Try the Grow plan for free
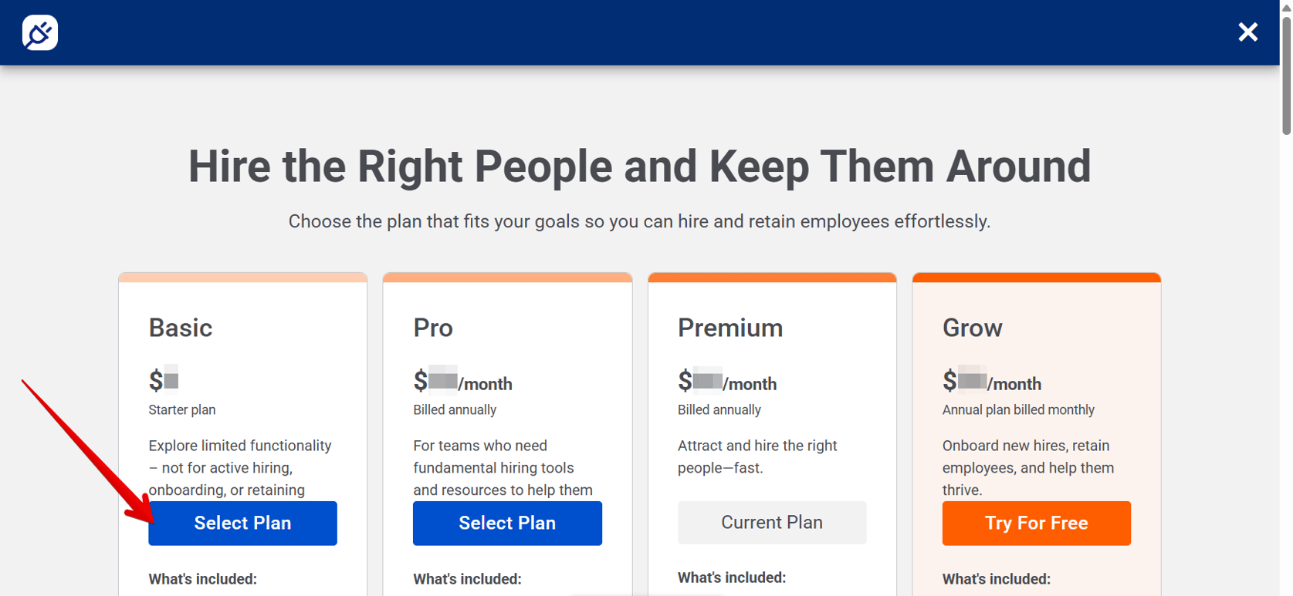Viewport: 1293px width, 596px height. (1036, 523)
